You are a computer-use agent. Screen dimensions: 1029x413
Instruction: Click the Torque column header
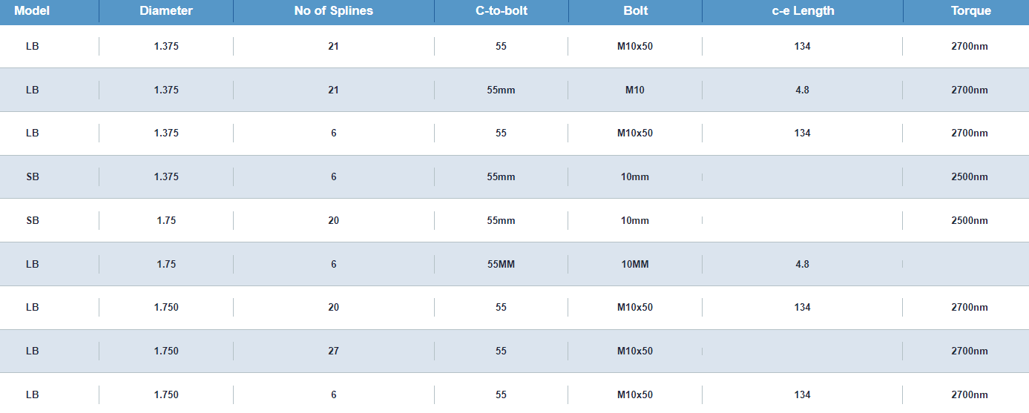click(970, 11)
